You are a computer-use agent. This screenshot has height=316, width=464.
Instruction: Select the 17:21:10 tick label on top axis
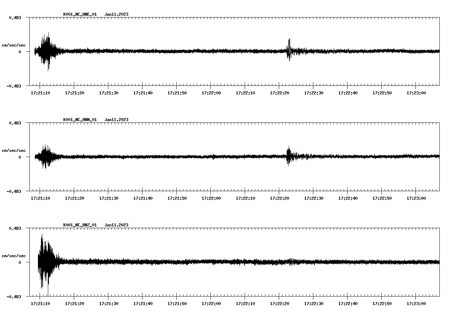[40, 92]
